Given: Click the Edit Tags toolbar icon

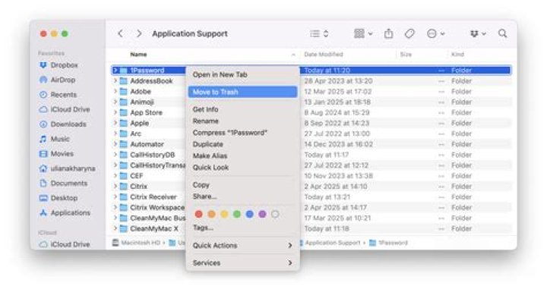Looking at the screenshot, I should 409,34.
